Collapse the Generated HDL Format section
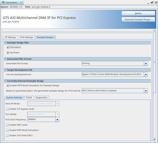Screen dimensions: 158x143 tap(5, 59)
